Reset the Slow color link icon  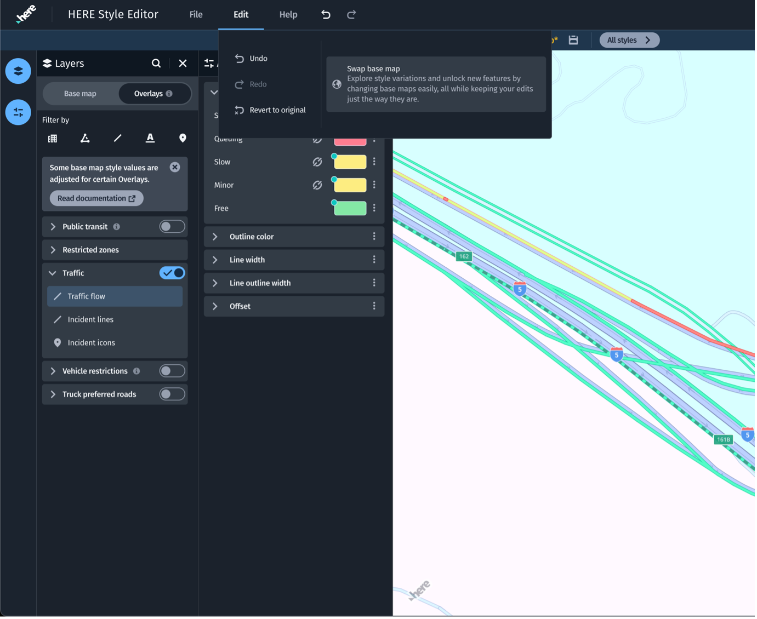pos(317,162)
